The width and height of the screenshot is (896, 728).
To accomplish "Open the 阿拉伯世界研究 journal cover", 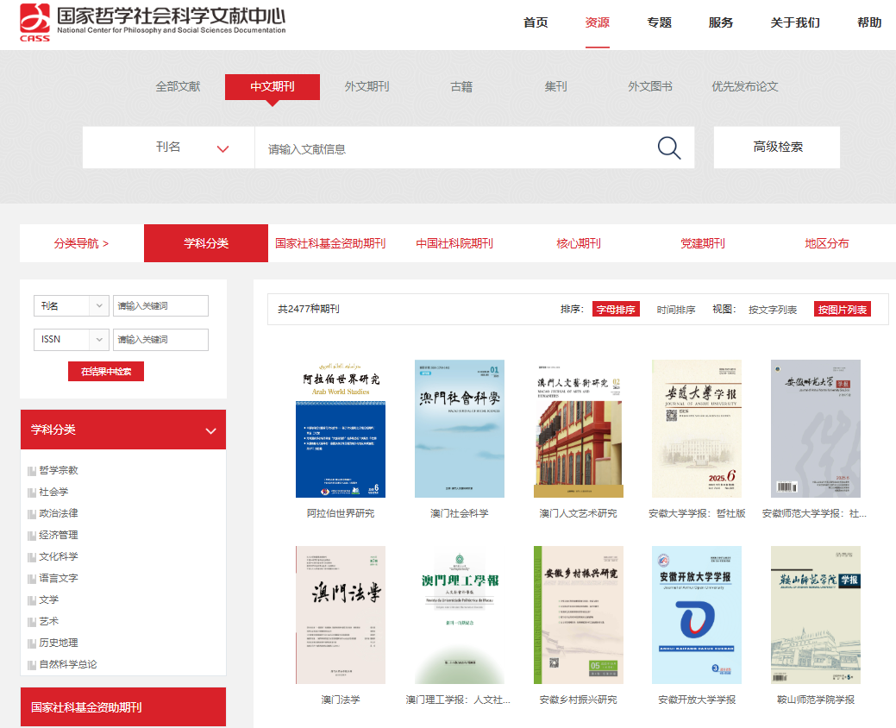I will point(340,429).
